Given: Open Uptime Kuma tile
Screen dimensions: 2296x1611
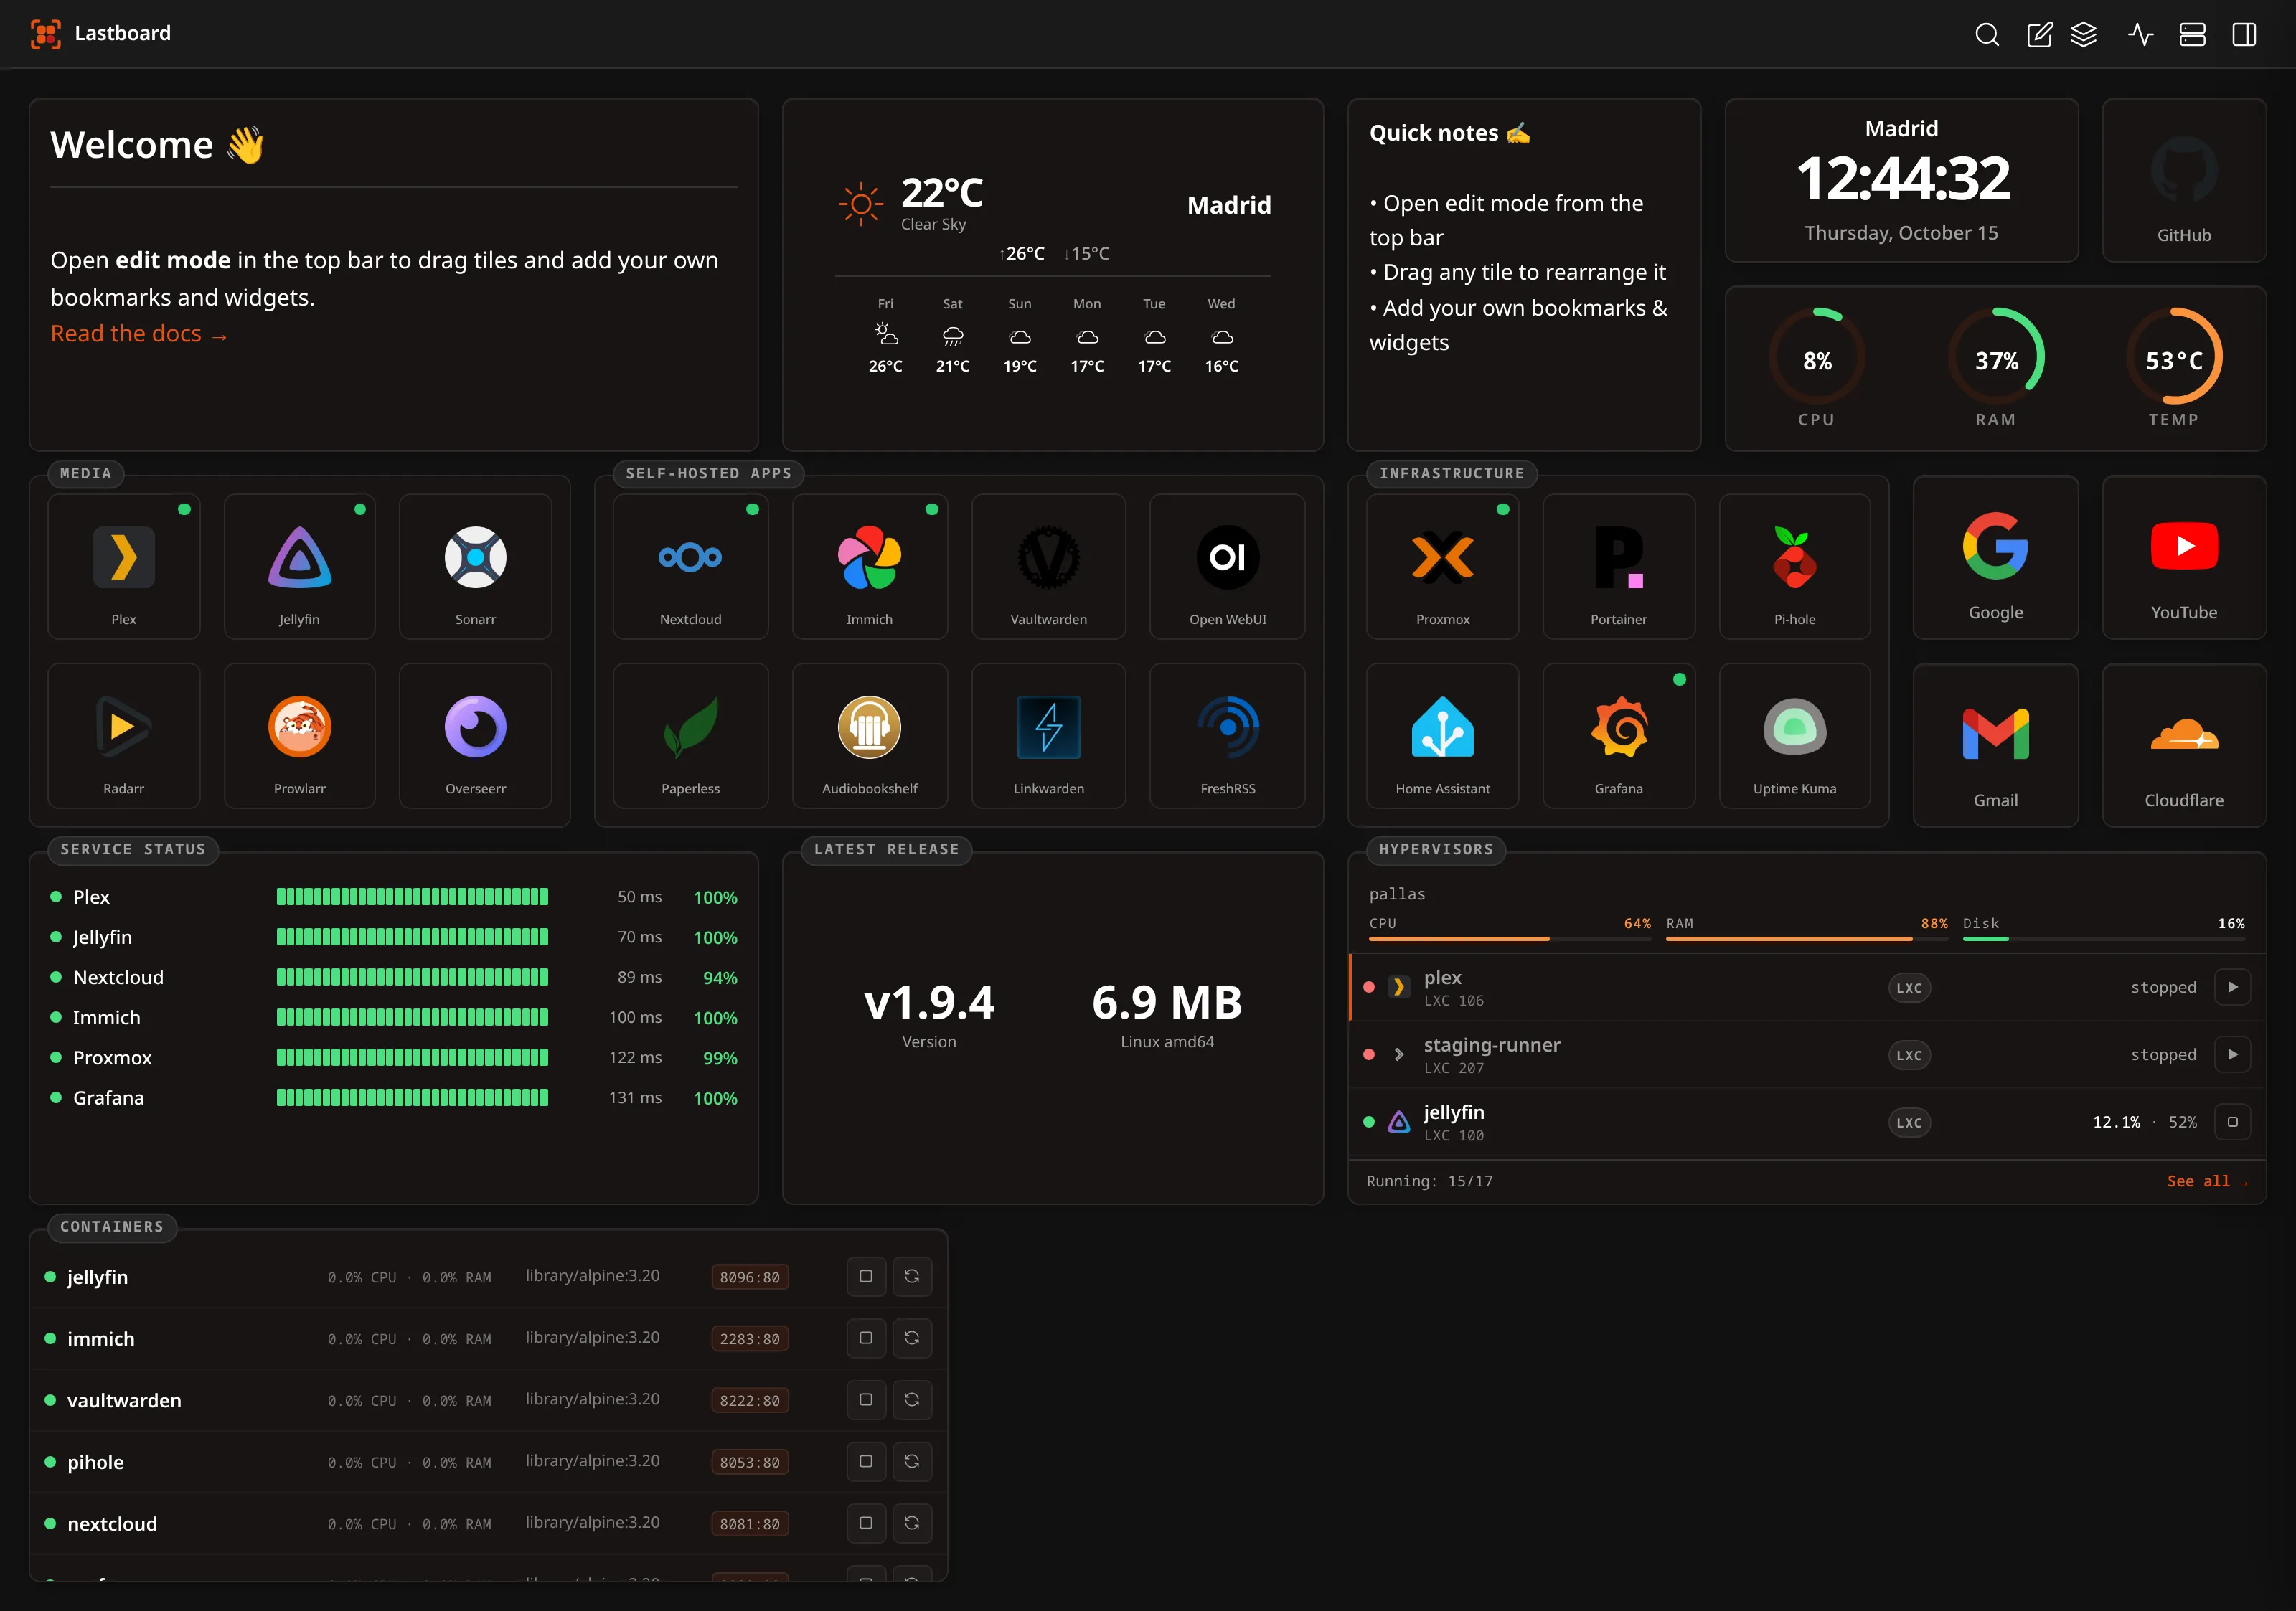Looking at the screenshot, I should coord(1795,735).
